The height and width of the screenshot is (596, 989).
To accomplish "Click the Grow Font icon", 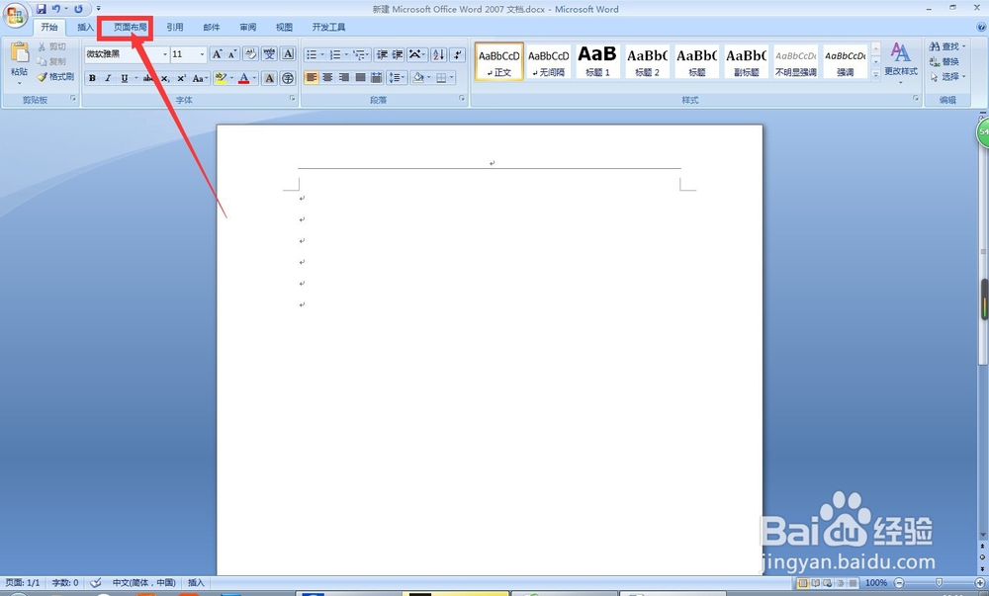I will coord(217,54).
